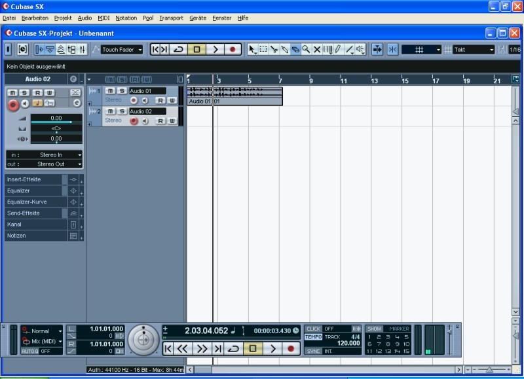Toggle the metronome CLICK button
524x379 pixels.
[313, 329]
